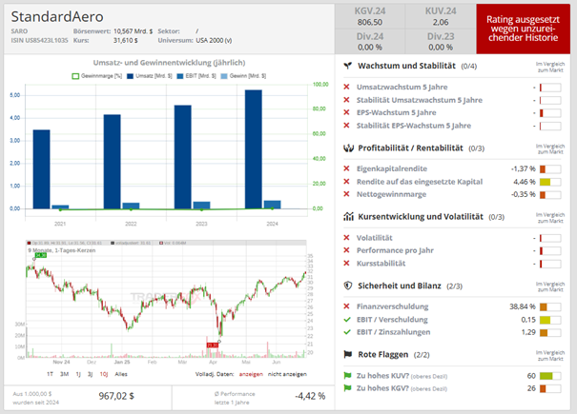Click the -4,42 % performance value
The width and height of the screenshot is (577, 414).
point(310,396)
